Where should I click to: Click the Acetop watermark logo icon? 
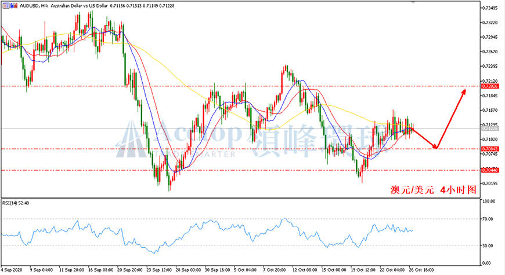click(131, 139)
